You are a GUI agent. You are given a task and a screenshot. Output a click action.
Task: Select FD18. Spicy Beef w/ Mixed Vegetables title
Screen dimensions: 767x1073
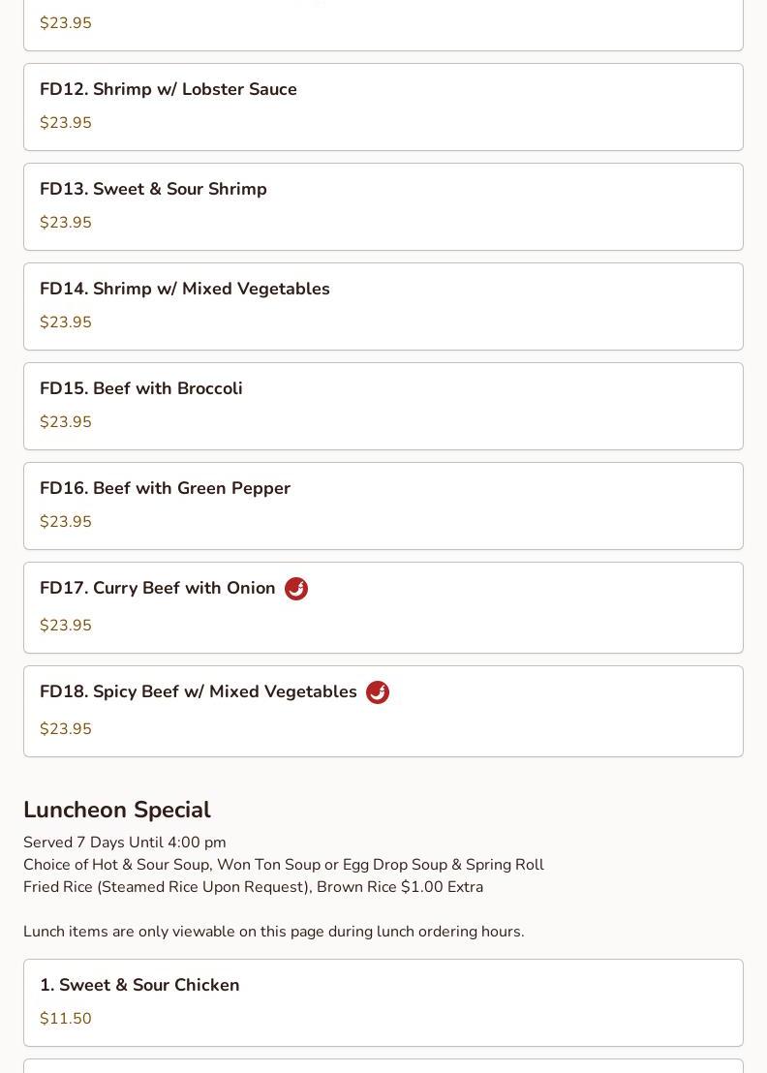[199, 691]
